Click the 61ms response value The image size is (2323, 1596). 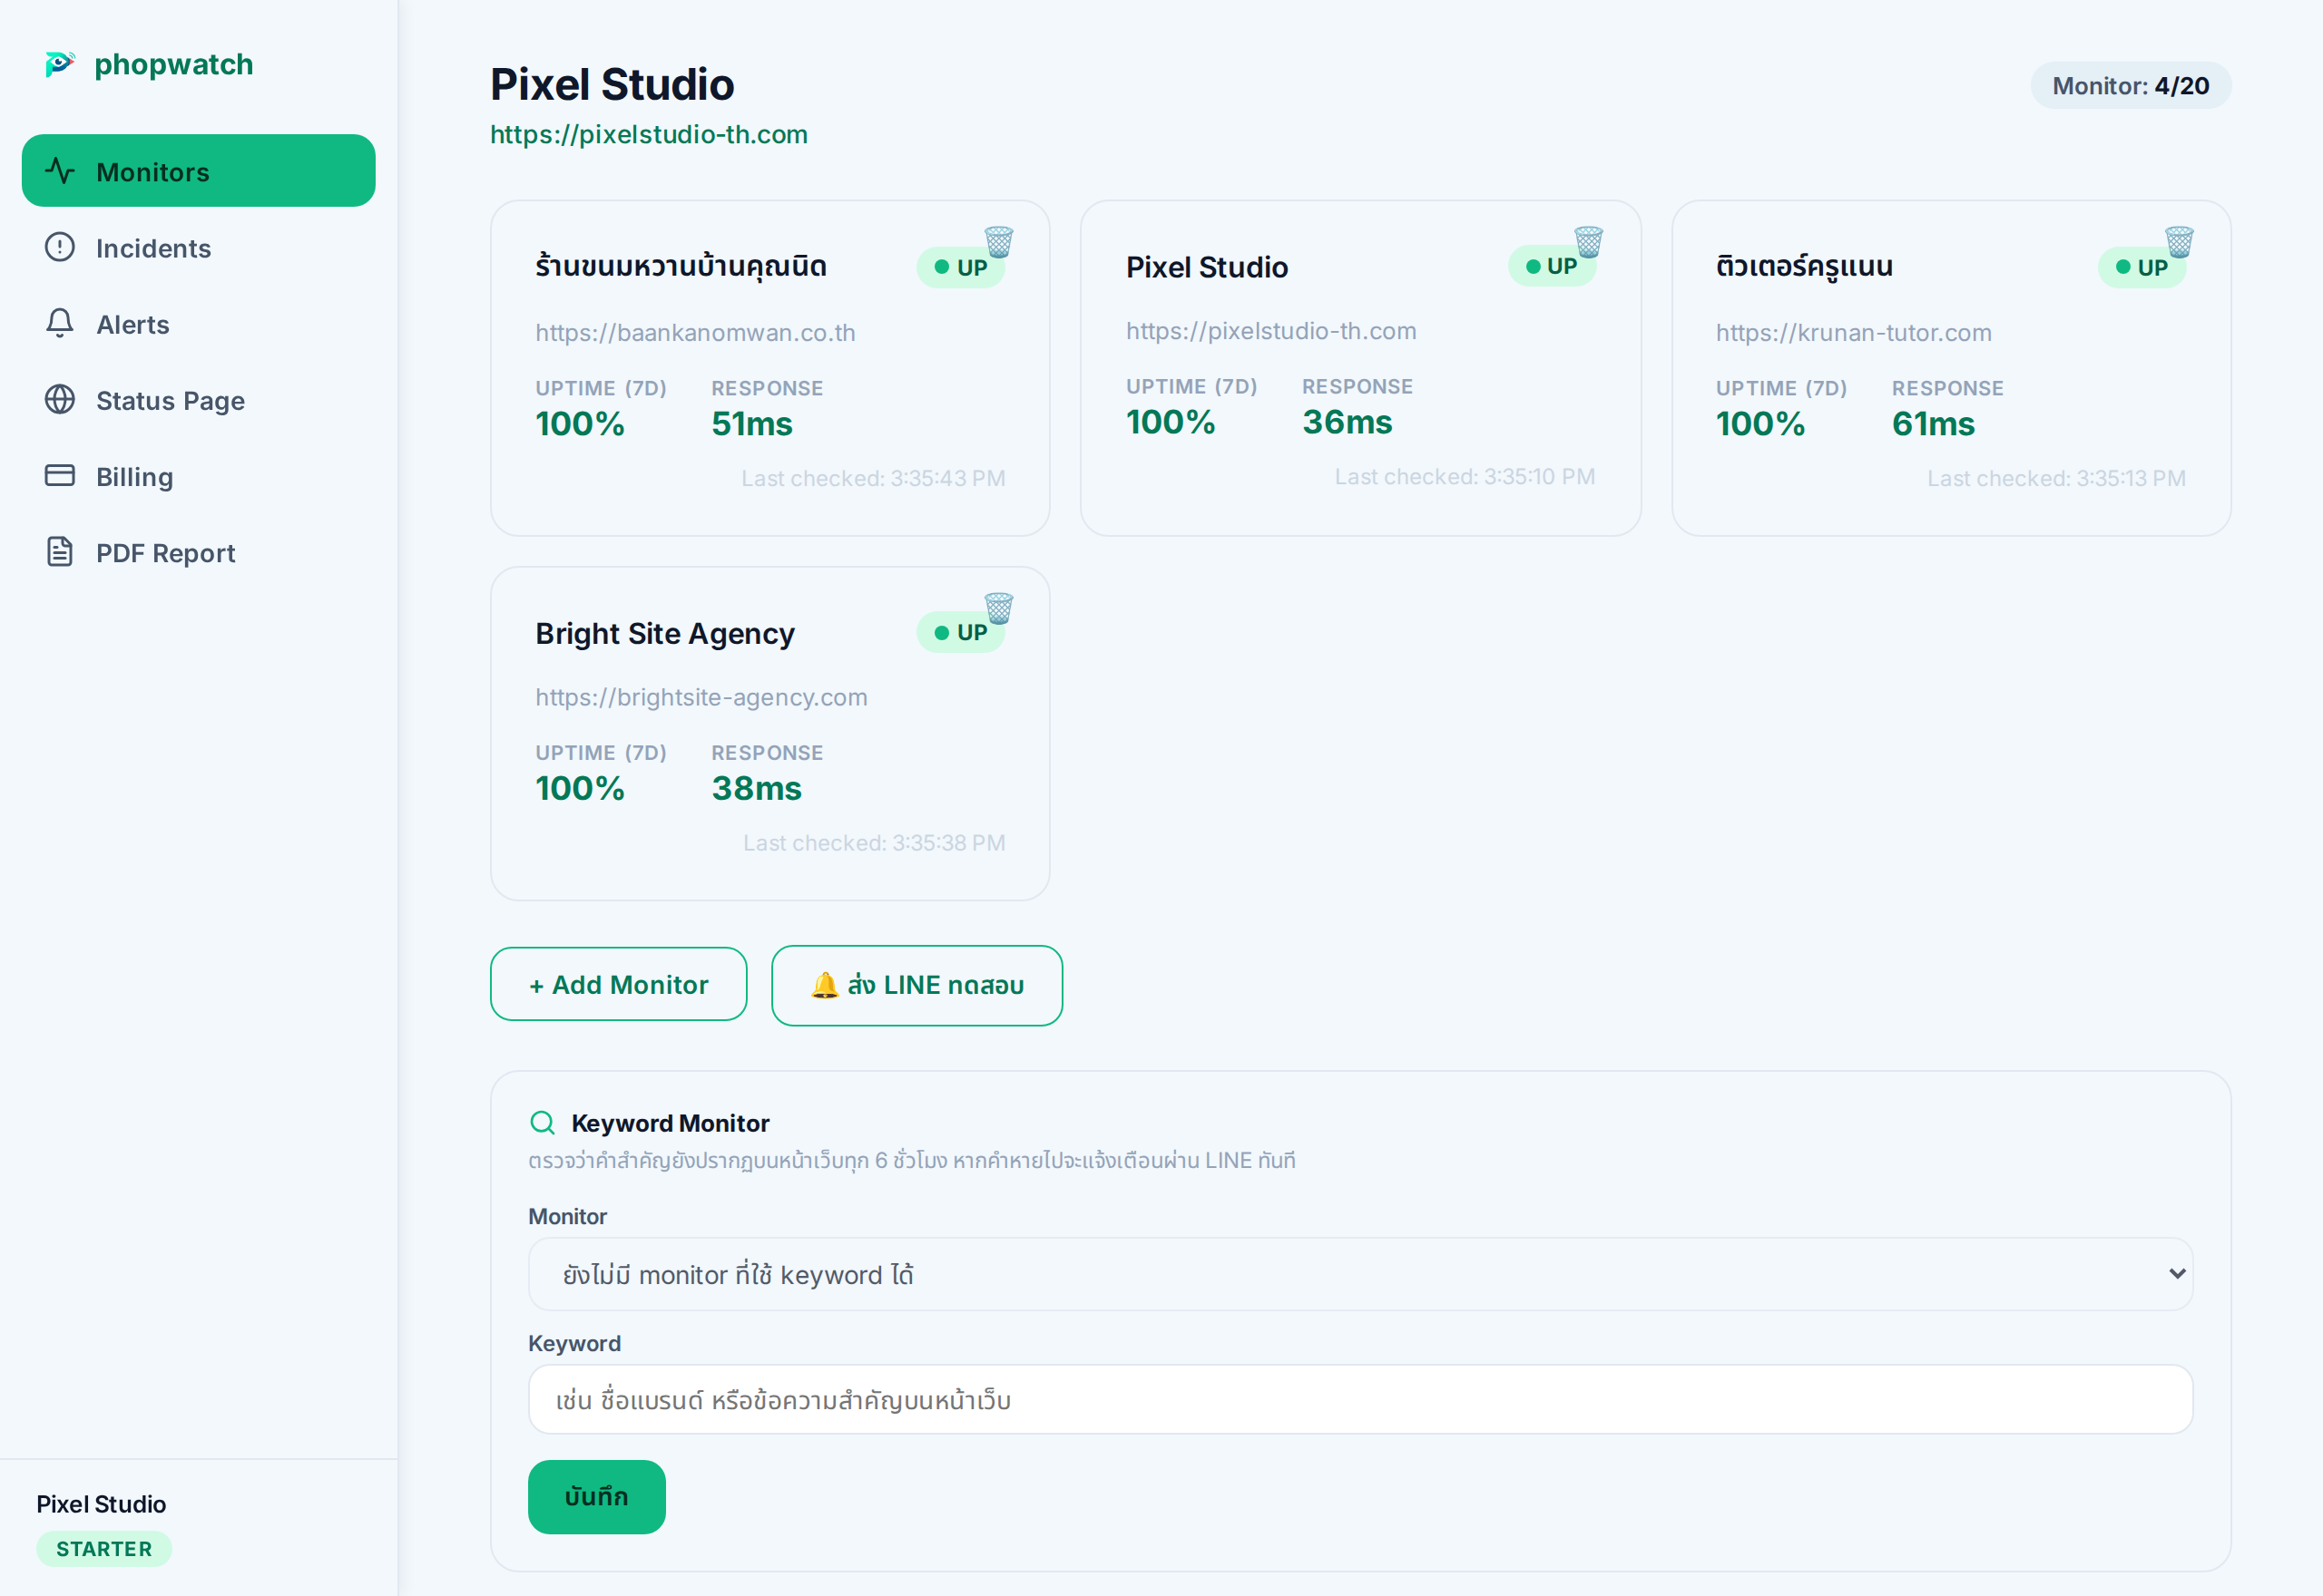click(1933, 424)
